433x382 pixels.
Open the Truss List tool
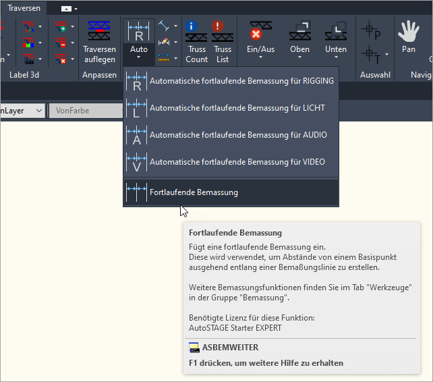223,42
